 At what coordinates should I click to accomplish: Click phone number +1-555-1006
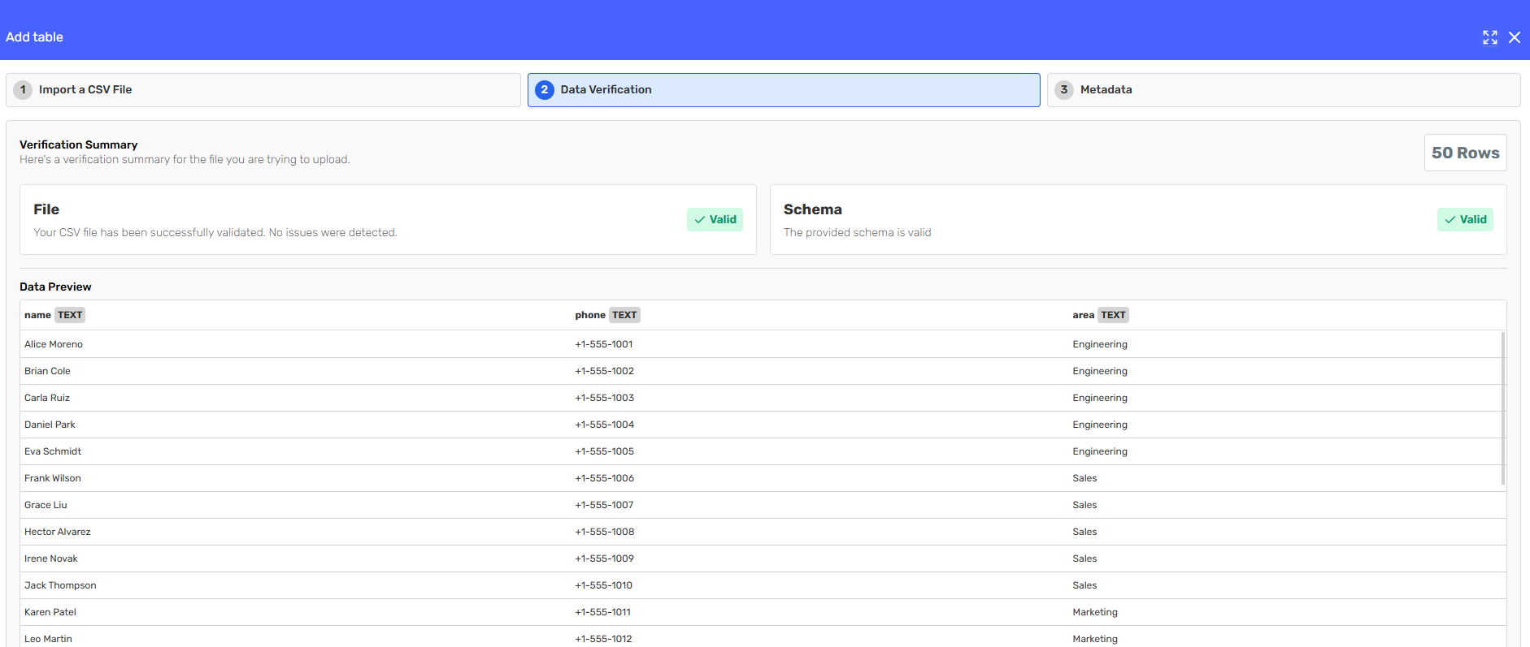click(604, 478)
